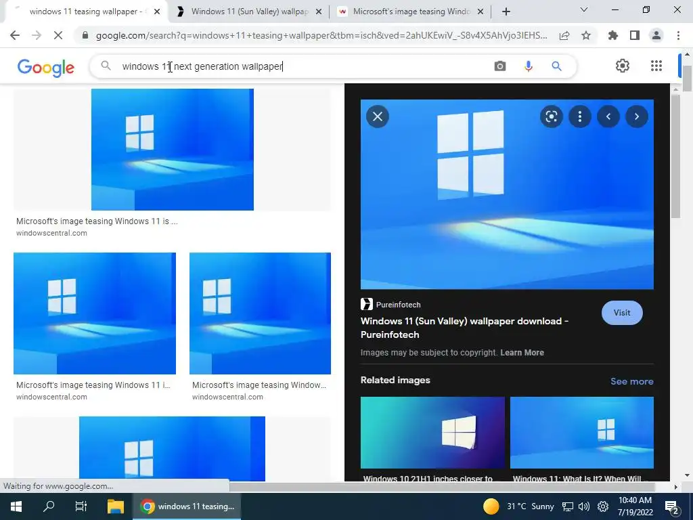Open the volume control in system tray
Image resolution: width=693 pixels, height=520 pixels.
coord(584,506)
